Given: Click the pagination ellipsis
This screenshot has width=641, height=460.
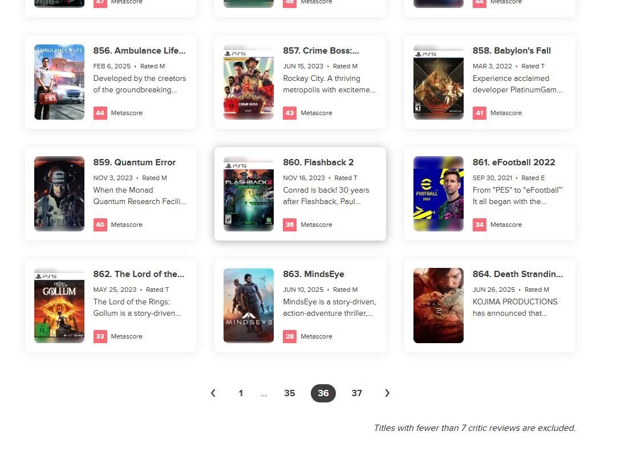Looking at the screenshot, I should 263,394.
